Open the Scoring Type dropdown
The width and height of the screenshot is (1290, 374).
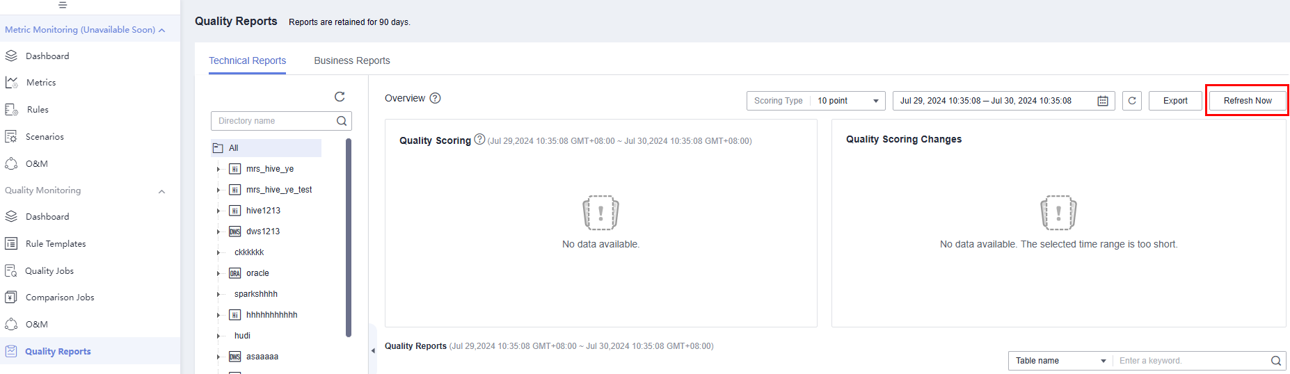815,101
